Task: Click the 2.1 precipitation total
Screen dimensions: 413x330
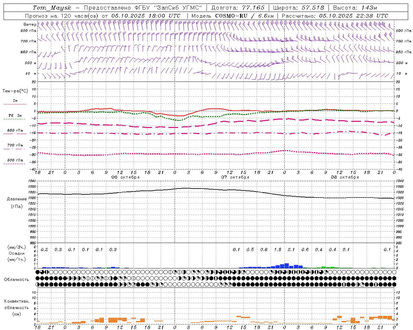Action: tap(291, 249)
